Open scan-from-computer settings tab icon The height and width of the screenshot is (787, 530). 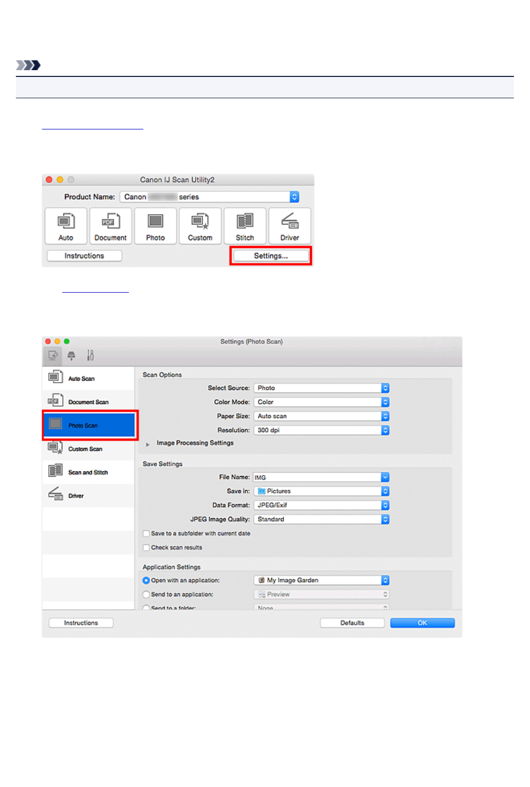click(52, 356)
